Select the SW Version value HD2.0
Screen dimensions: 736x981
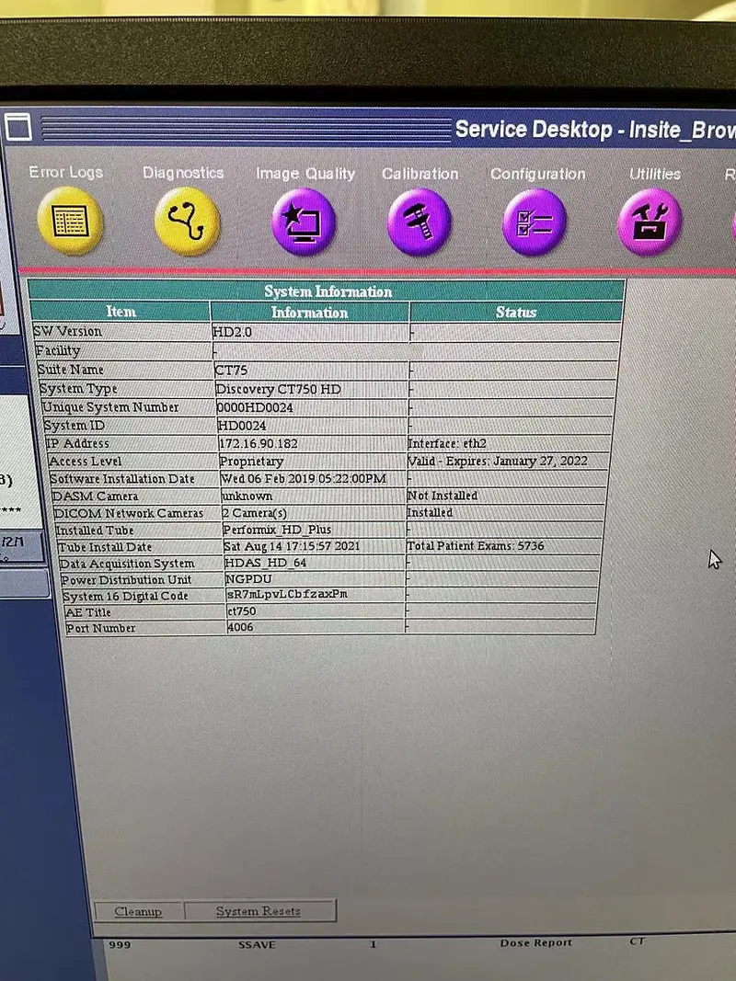coord(232,332)
